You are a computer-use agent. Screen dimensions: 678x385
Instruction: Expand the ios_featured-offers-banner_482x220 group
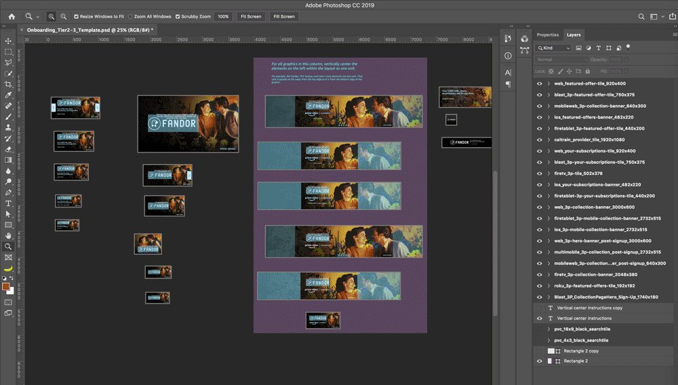pyautogui.click(x=549, y=117)
